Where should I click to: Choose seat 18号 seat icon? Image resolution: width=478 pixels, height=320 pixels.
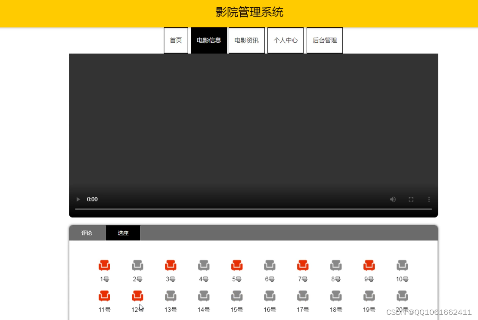point(336,295)
